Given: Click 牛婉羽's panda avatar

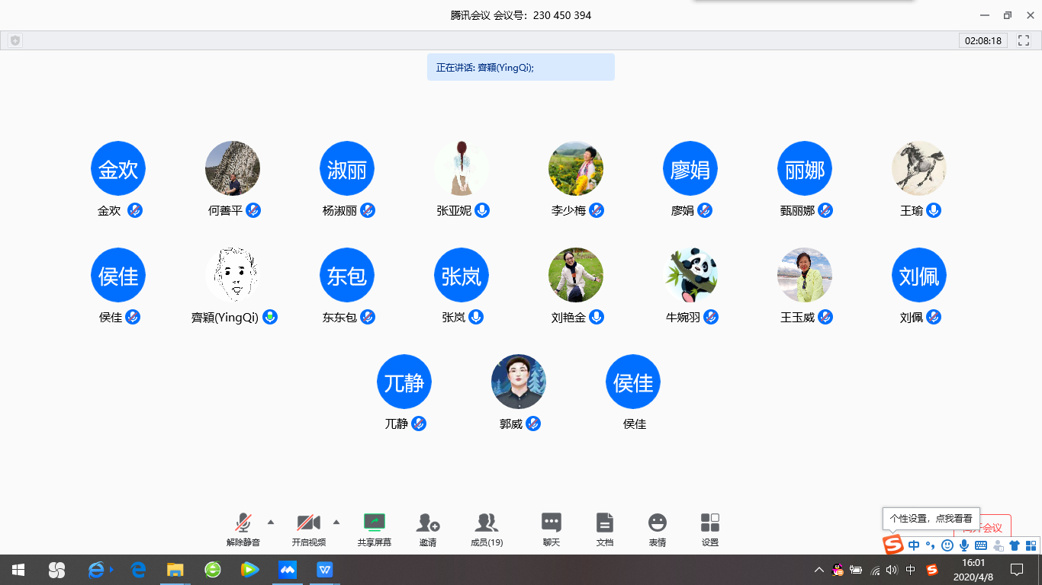Looking at the screenshot, I should [x=690, y=275].
